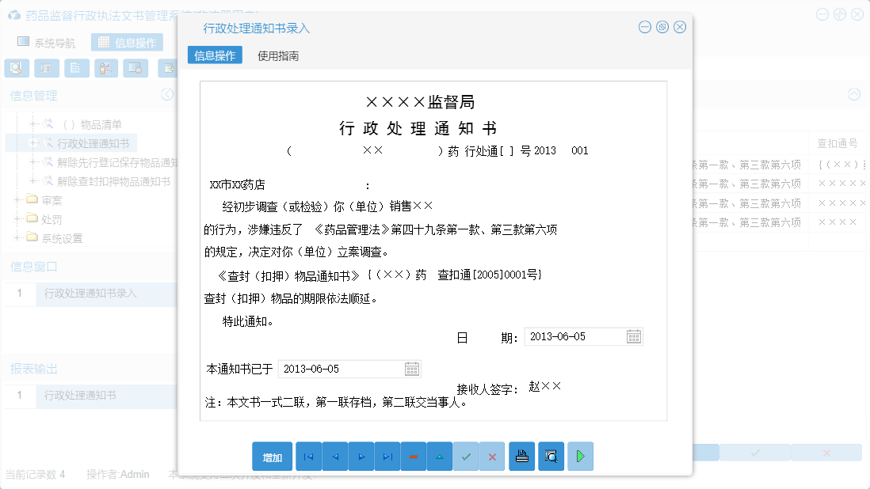
Task: Collapse the 信息管理 panel with its chevron
Action: (x=166, y=94)
